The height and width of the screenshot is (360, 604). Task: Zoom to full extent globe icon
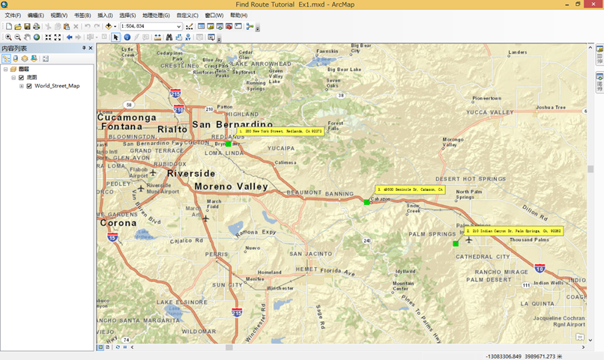[x=37, y=37]
